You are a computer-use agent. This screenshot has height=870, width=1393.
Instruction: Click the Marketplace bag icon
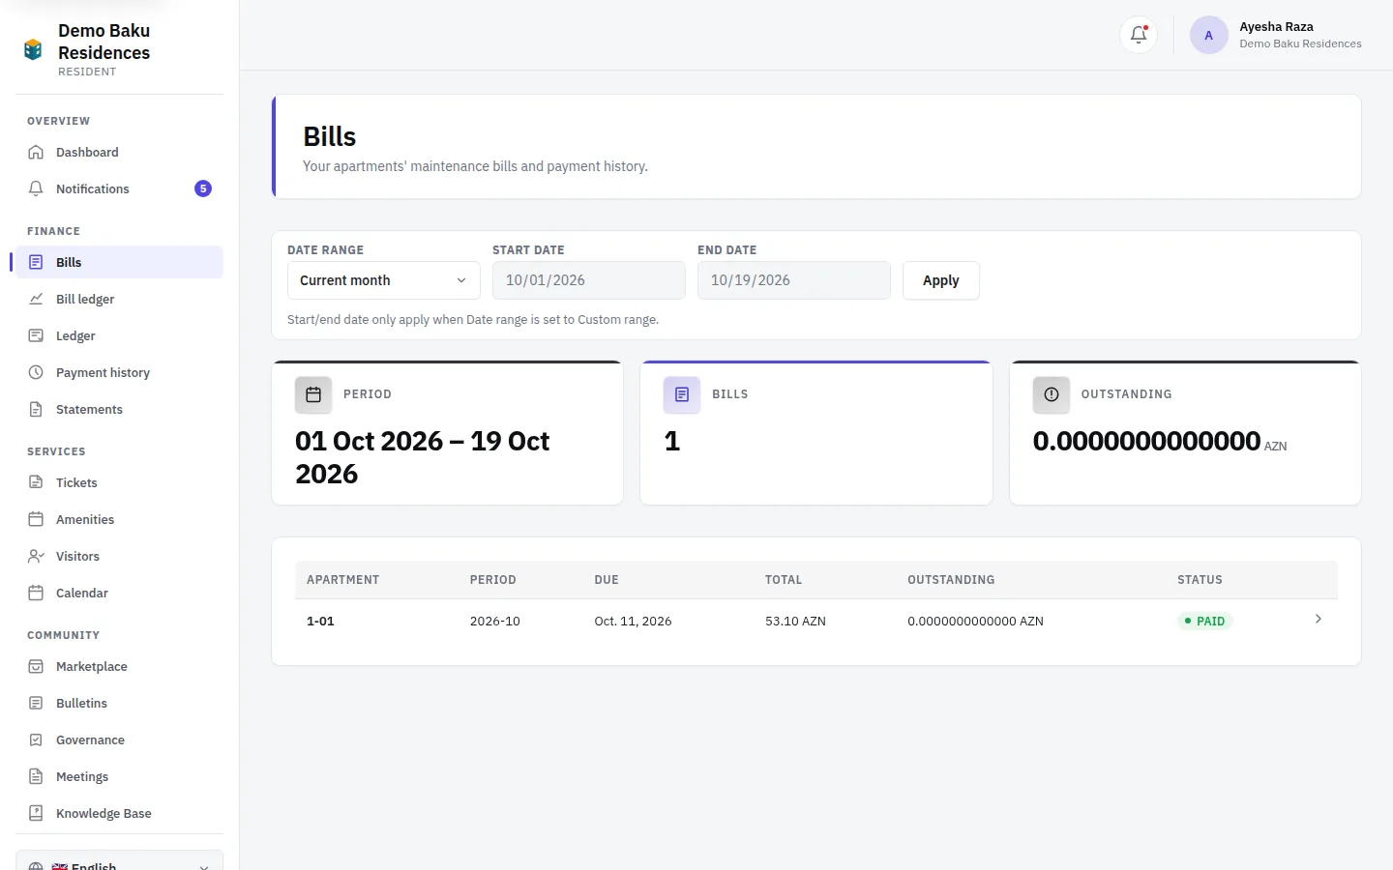tap(36, 666)
